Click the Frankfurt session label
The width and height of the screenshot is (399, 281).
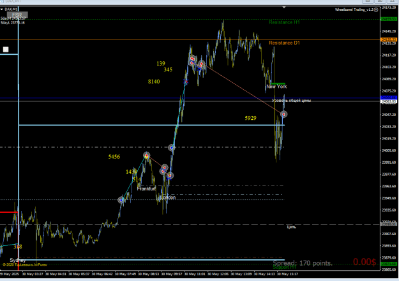click(x=146, y=189)
